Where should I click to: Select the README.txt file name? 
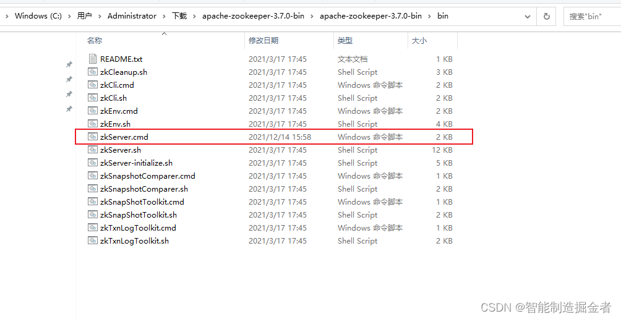pyautogui.click(x=121, y=59)
